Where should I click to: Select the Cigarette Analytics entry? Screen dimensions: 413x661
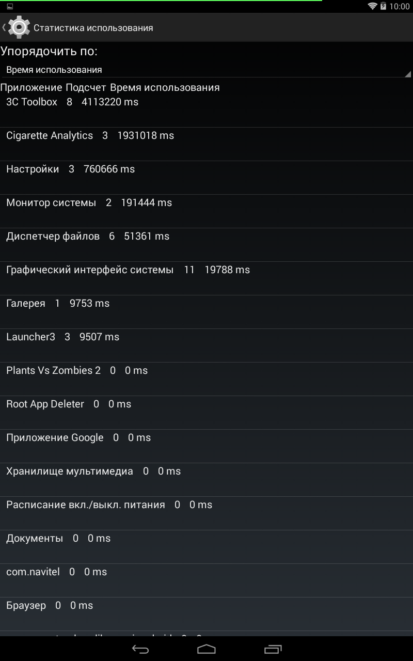point(206,144)
